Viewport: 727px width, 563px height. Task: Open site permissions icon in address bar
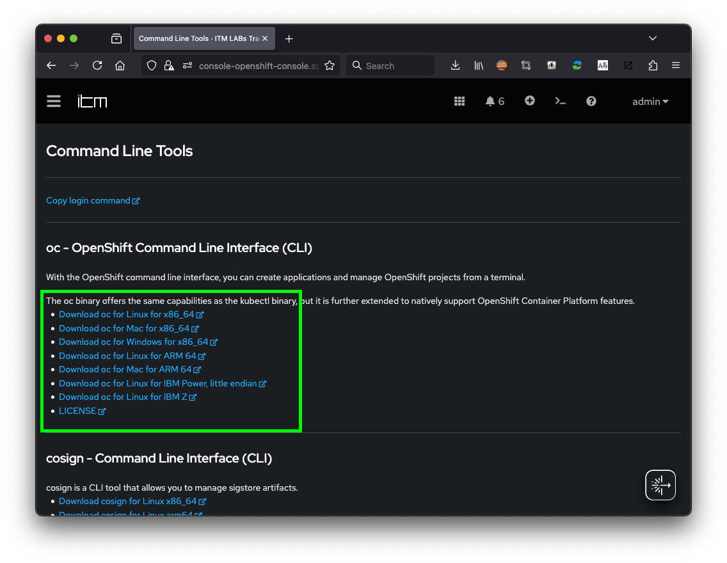pyautogui.click(x=188, y=65)
